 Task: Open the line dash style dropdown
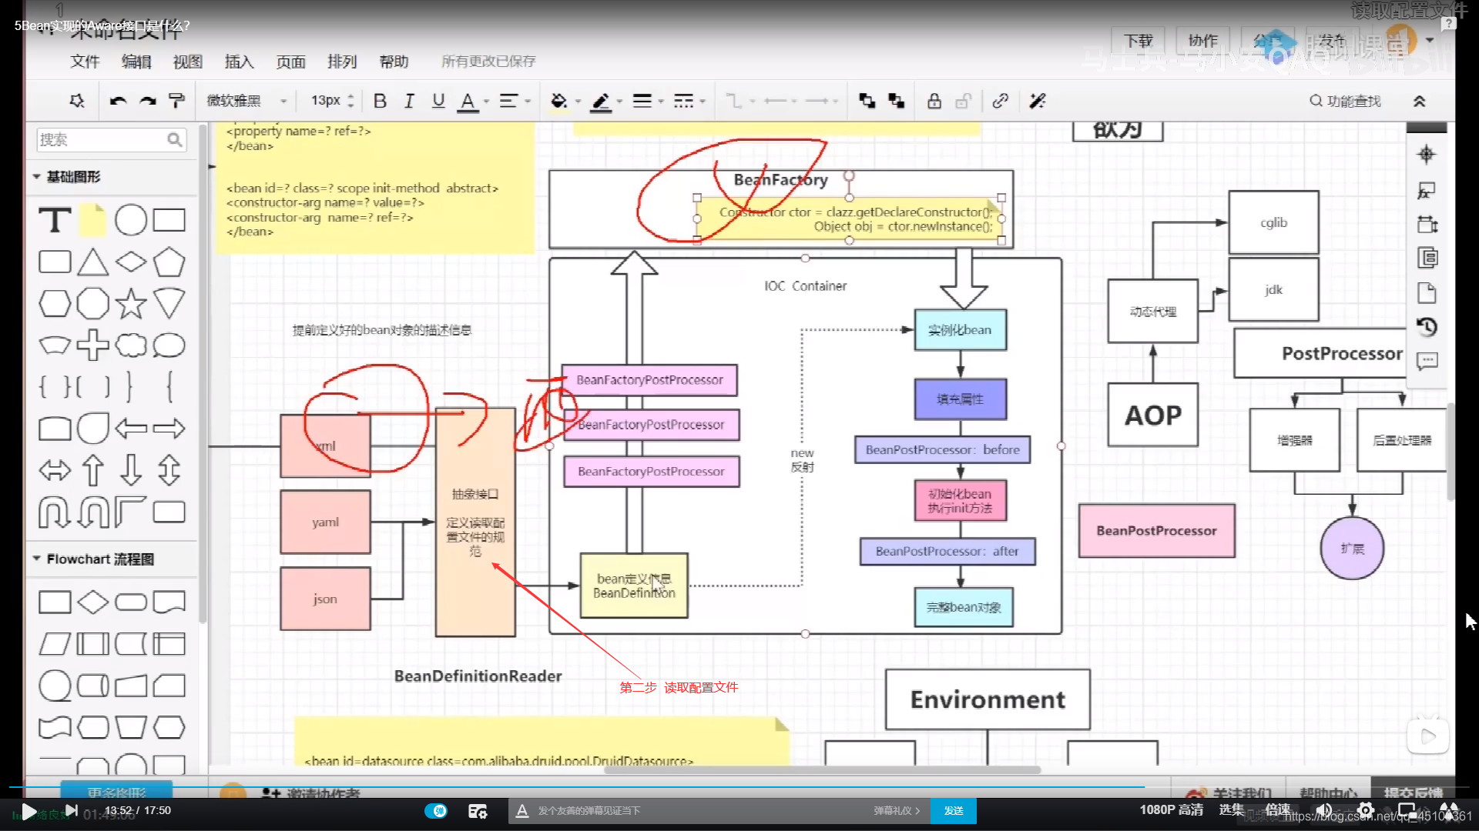pyautogui.click(x=689, y=101)
